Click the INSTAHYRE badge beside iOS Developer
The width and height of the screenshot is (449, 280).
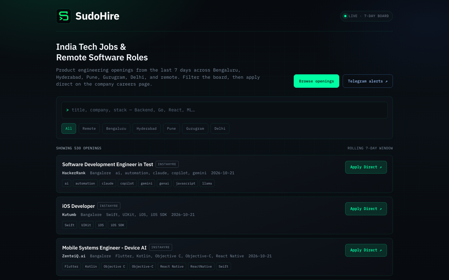109,206
